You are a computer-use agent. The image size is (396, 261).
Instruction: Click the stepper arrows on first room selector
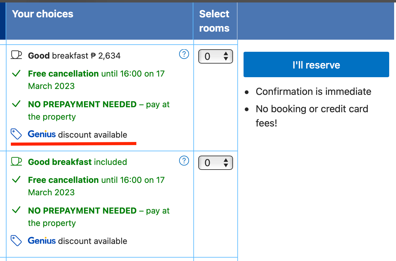click(x=226, y=56)
